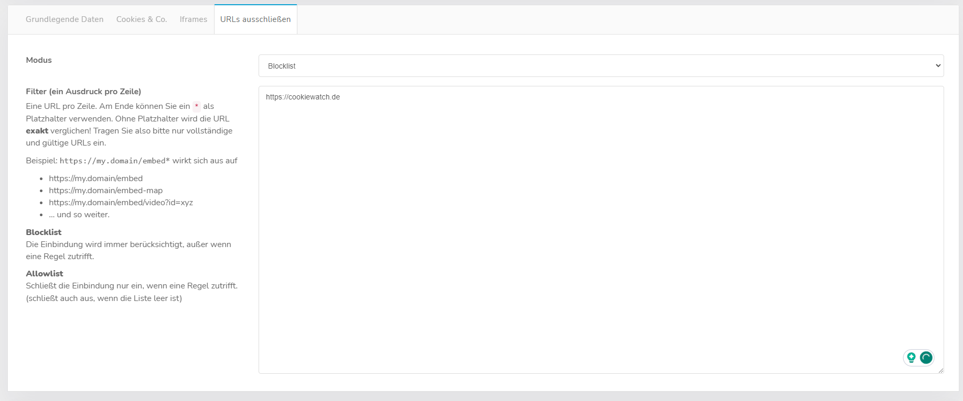This screenshot has height=401, width=963.
Task: Click the Allowlist heading in the help text
Action: [45, 273]
